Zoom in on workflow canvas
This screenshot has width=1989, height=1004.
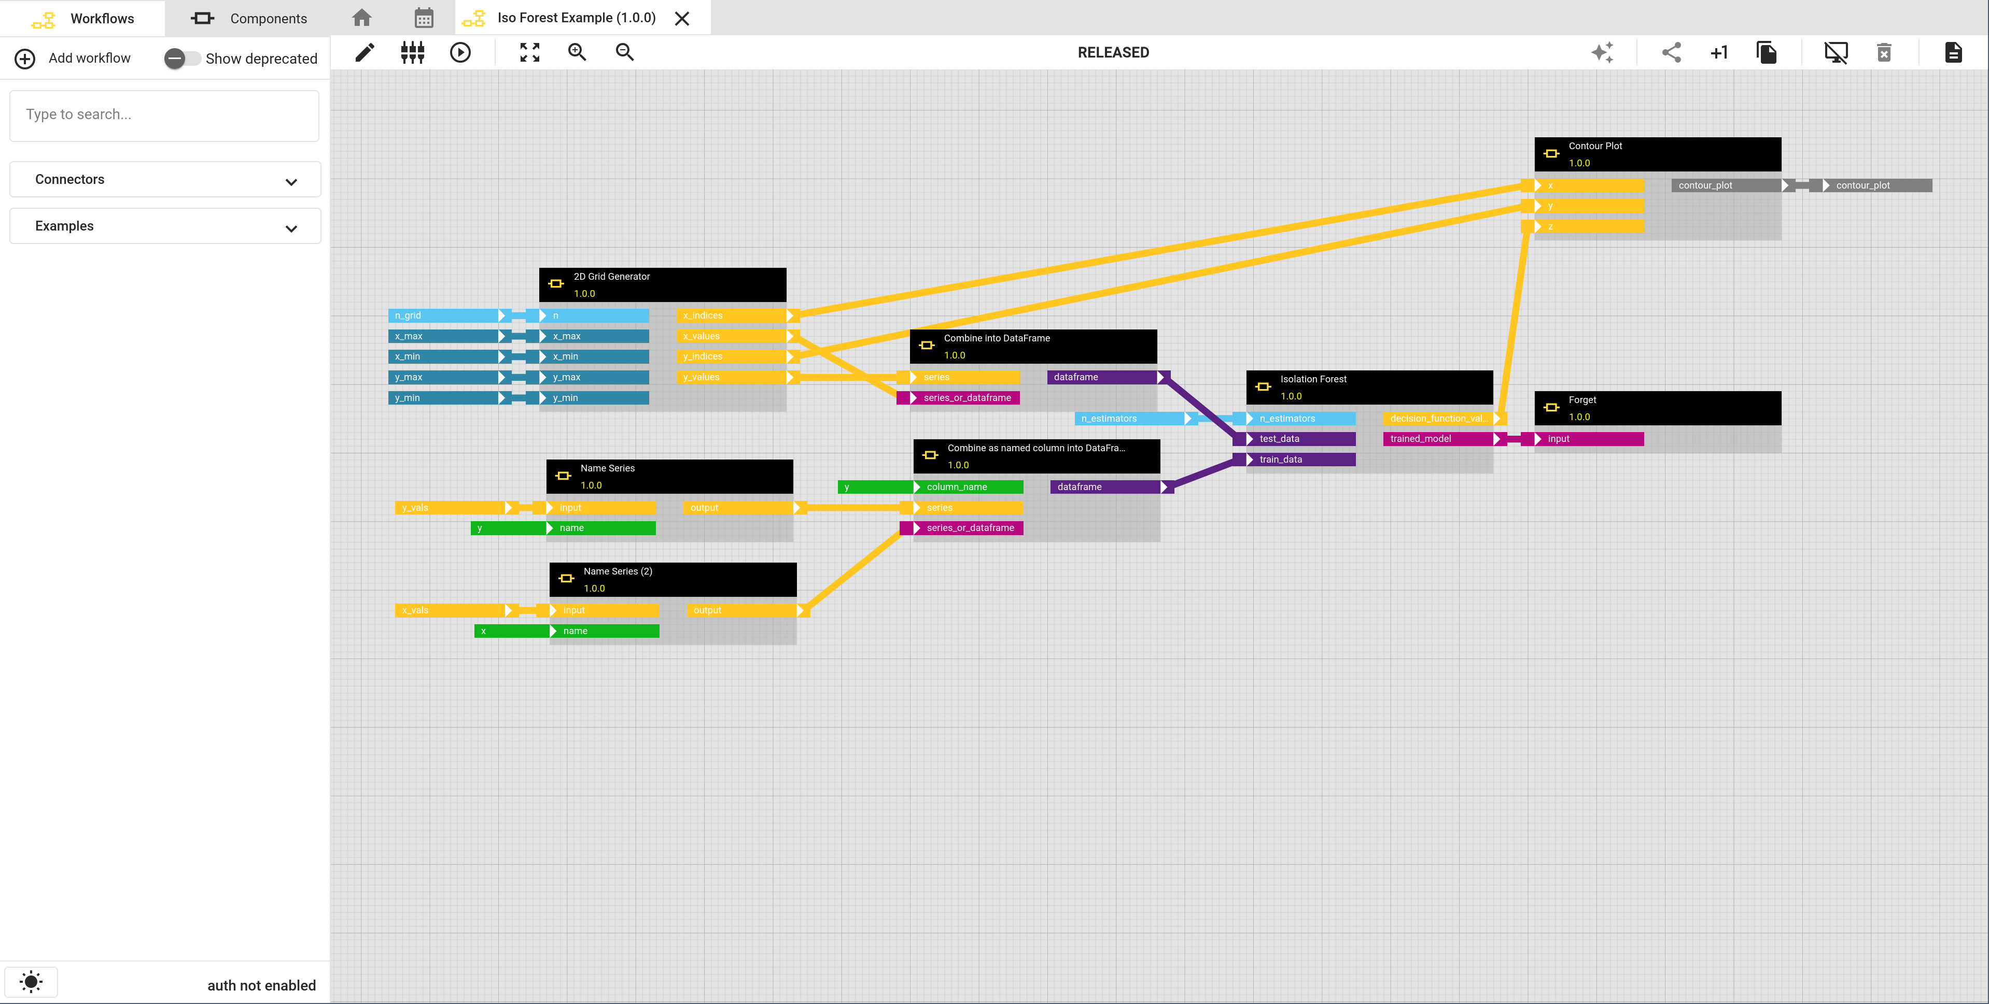point(578,52)
